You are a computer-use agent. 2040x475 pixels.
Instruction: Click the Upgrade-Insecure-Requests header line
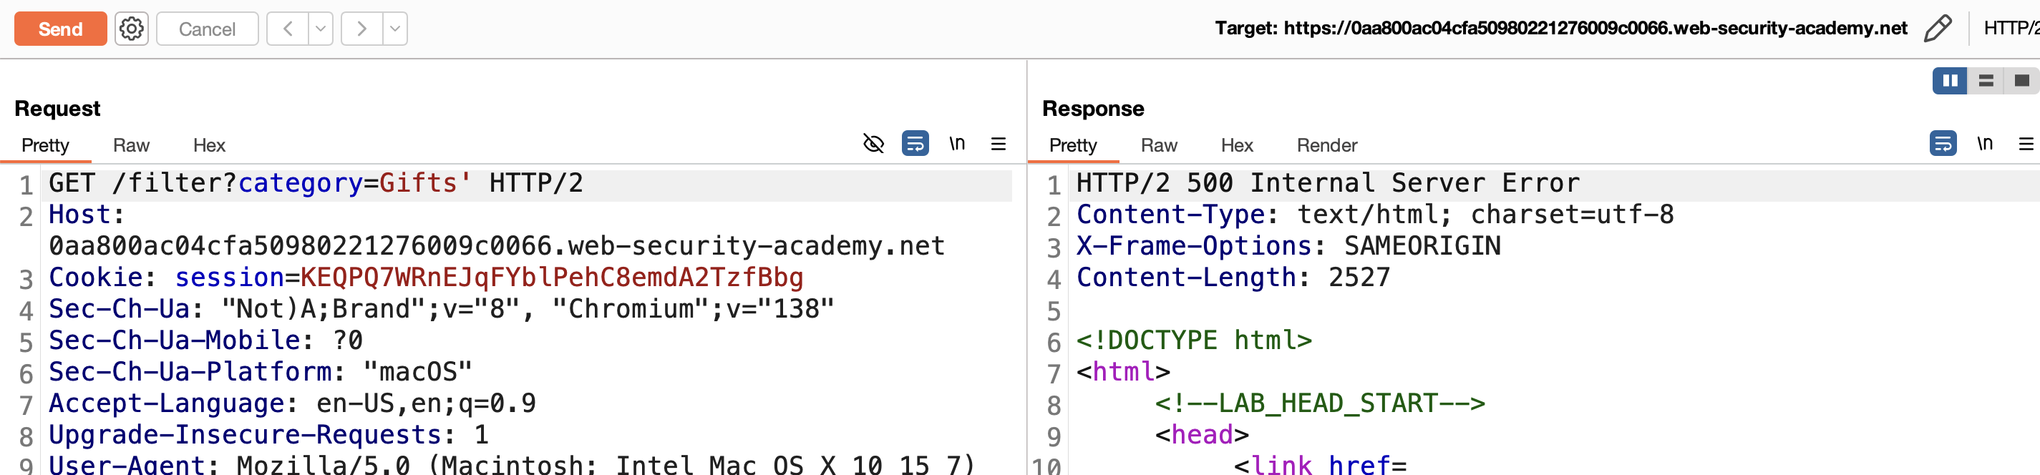(268, 435)
